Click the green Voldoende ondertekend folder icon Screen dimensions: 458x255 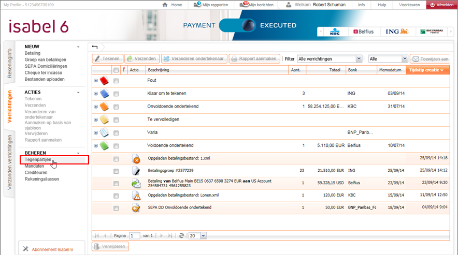pos(104,145)
